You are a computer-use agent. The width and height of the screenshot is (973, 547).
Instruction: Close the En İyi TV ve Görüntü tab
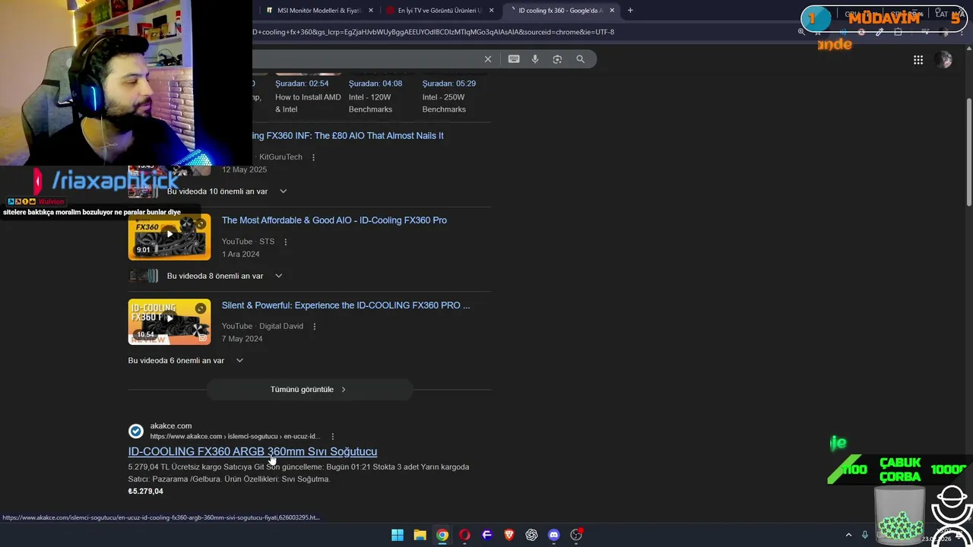point(491,11)
